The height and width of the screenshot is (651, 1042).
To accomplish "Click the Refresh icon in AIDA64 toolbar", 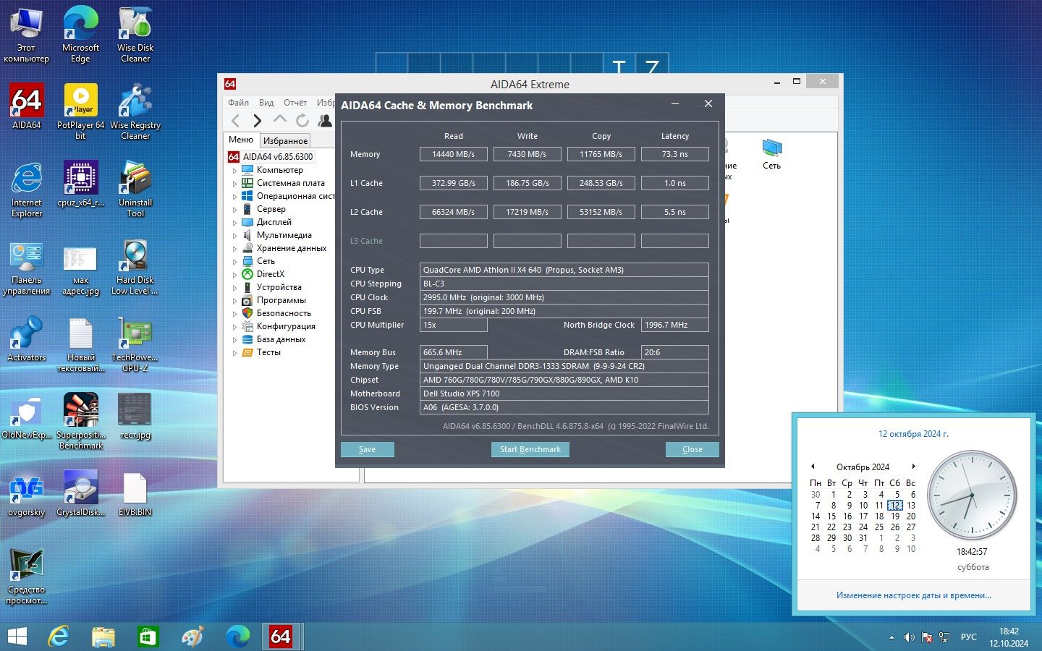I will 302,120.
